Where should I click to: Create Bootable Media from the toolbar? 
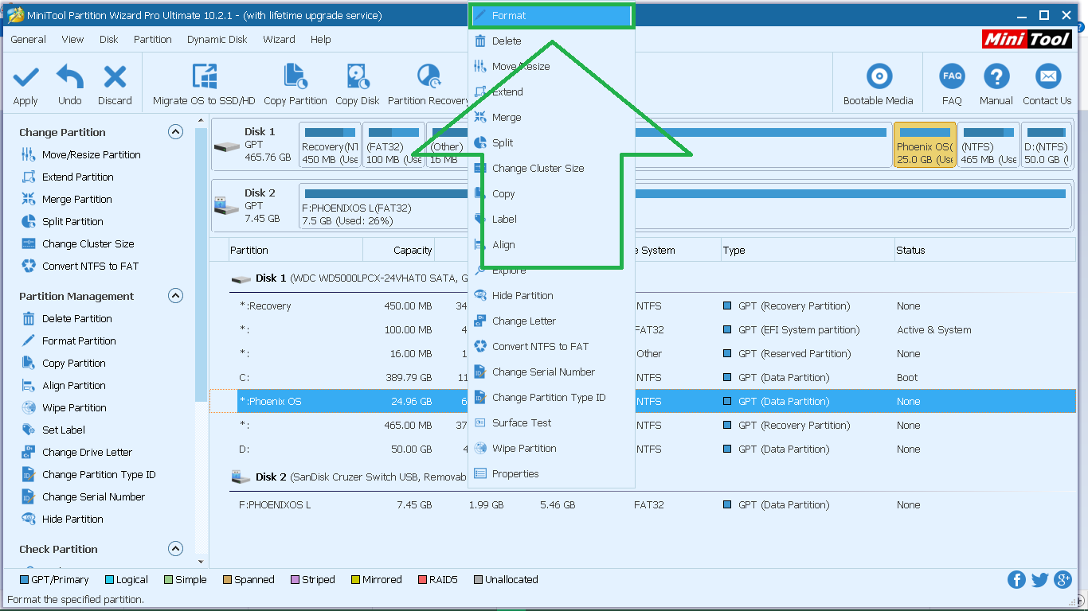click(x=879, y=84)
